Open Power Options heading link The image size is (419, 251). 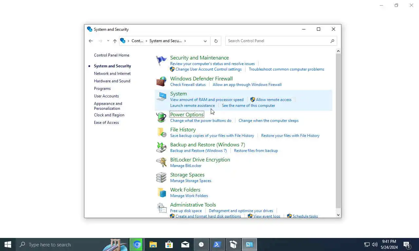pos(187,115)
